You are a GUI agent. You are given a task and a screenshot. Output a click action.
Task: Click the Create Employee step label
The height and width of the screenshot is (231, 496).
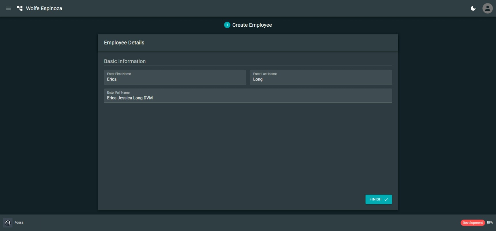pos(252,25)
